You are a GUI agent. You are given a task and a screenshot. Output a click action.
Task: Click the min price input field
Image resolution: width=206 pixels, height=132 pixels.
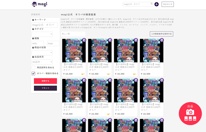point(38,44)
